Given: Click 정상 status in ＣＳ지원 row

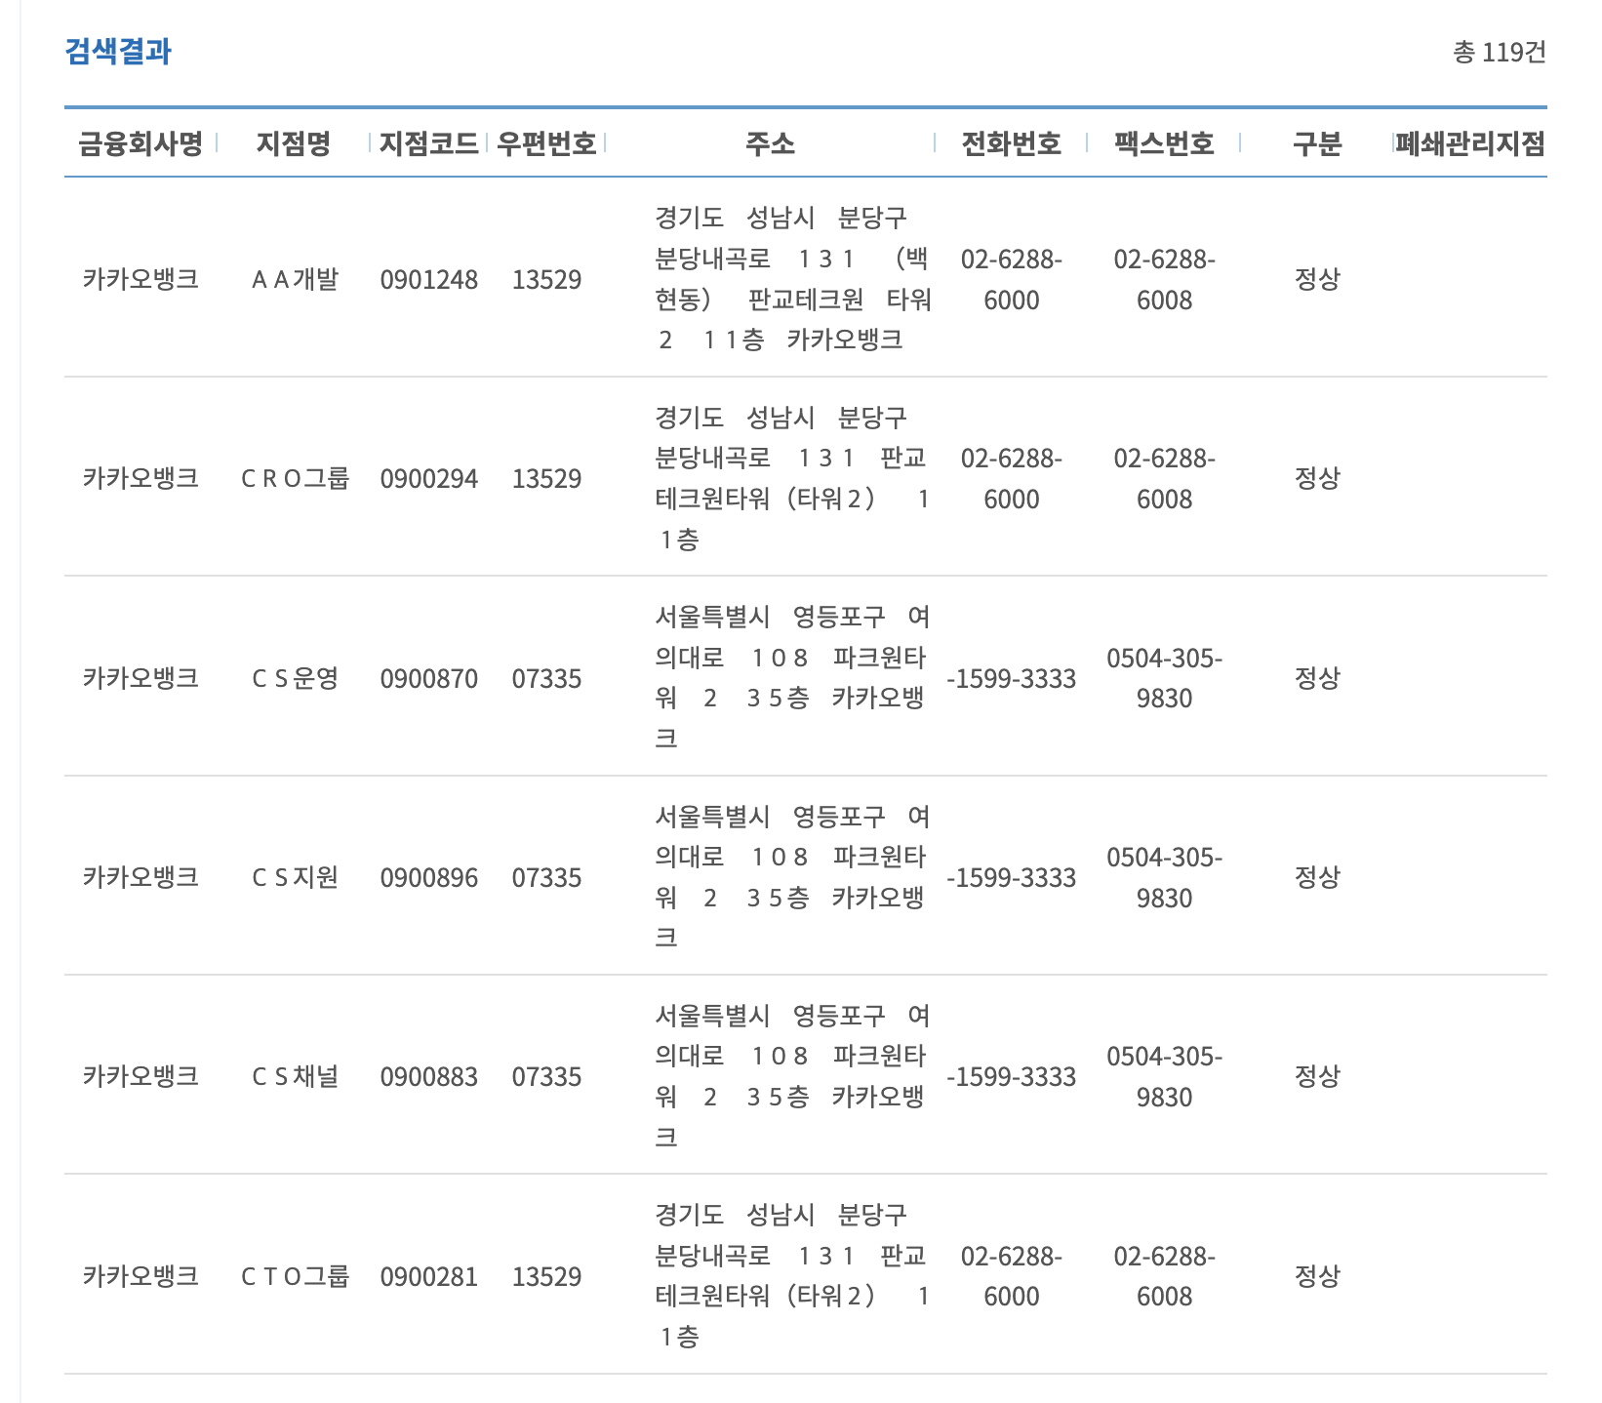Looking at the screenshot, I should tap(1317, 877).
